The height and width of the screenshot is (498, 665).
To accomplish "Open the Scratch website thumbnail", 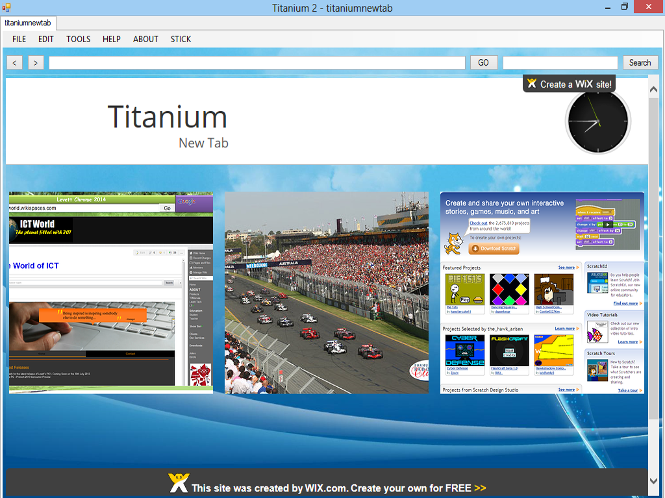I will pyautogui.click(x=542, y=293).
